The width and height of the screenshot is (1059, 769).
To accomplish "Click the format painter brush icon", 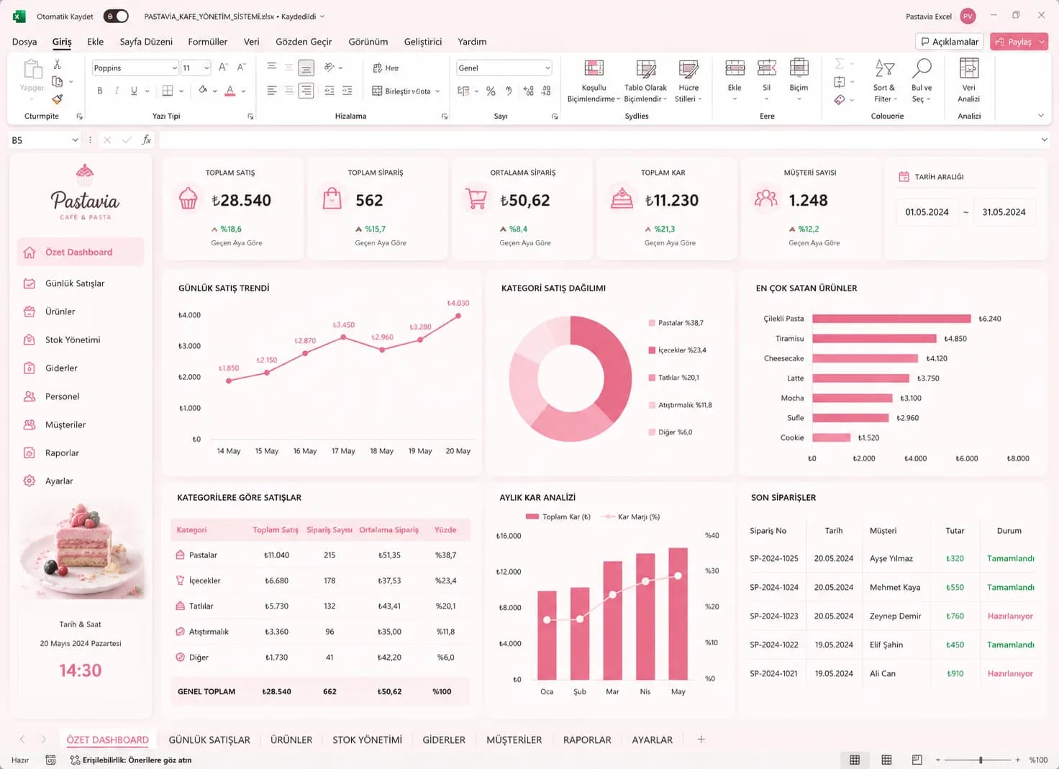I will (58, 99).
